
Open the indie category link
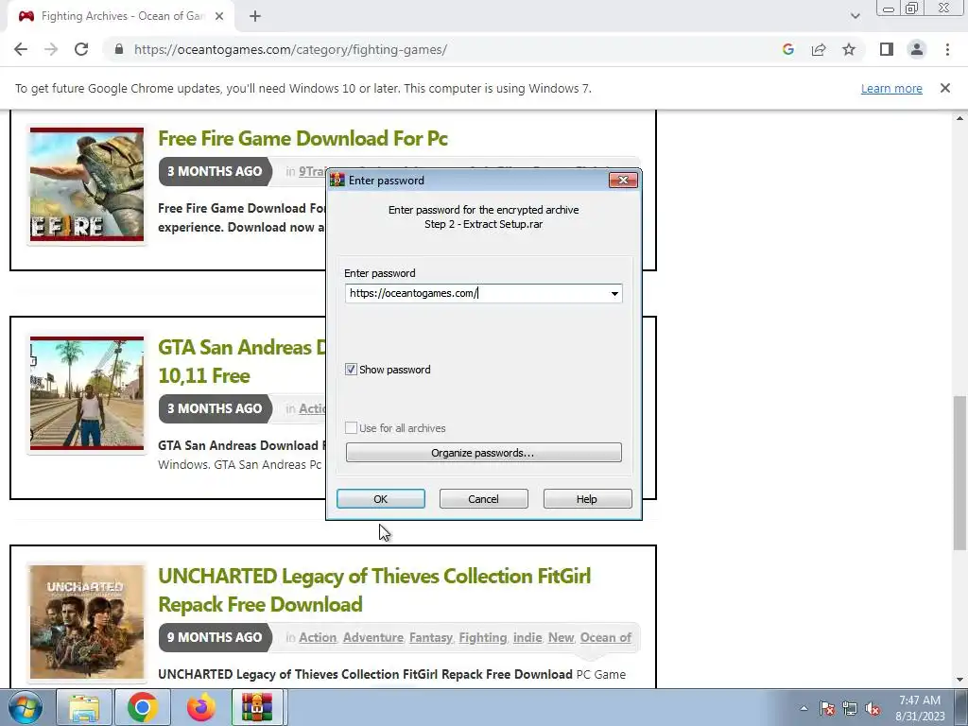click(x=527, y=637)
